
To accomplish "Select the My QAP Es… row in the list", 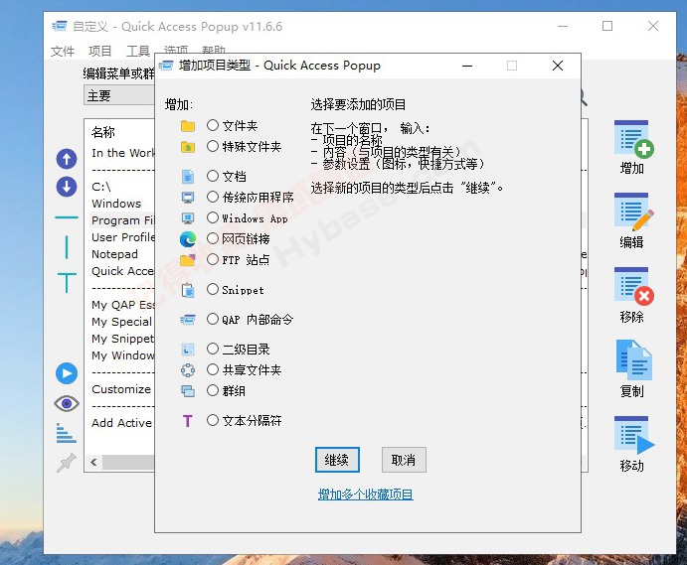I will tap(122, 305).
